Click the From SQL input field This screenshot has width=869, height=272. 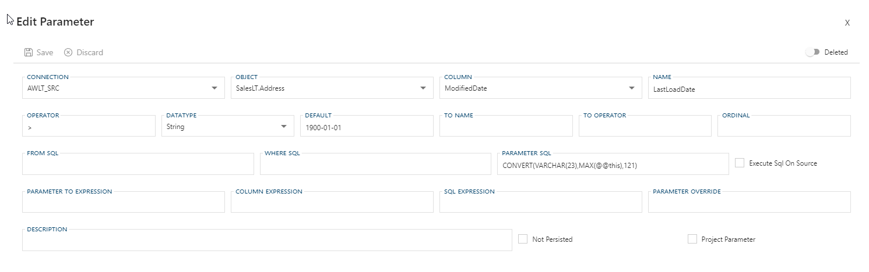coord(138,166)
